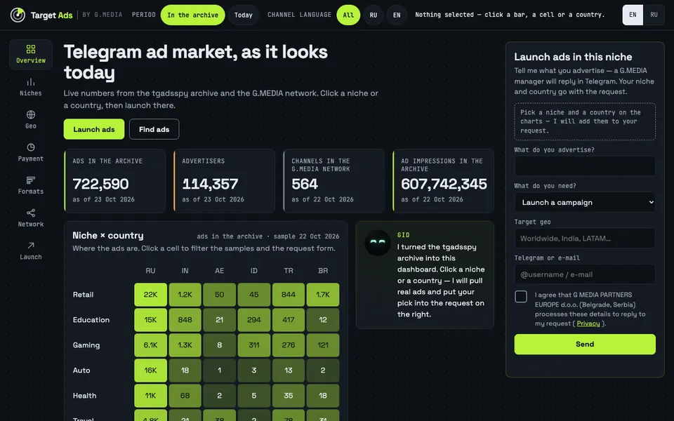Select 'EN' channel language filter

click(x=397, y=15)
